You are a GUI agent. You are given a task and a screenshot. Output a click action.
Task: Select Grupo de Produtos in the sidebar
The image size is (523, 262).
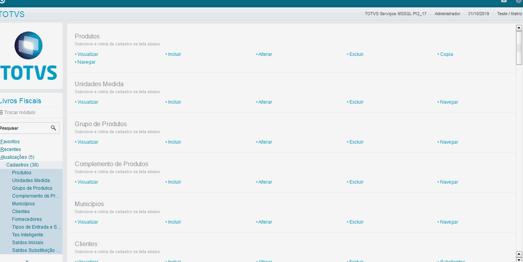tap(32, 188)
